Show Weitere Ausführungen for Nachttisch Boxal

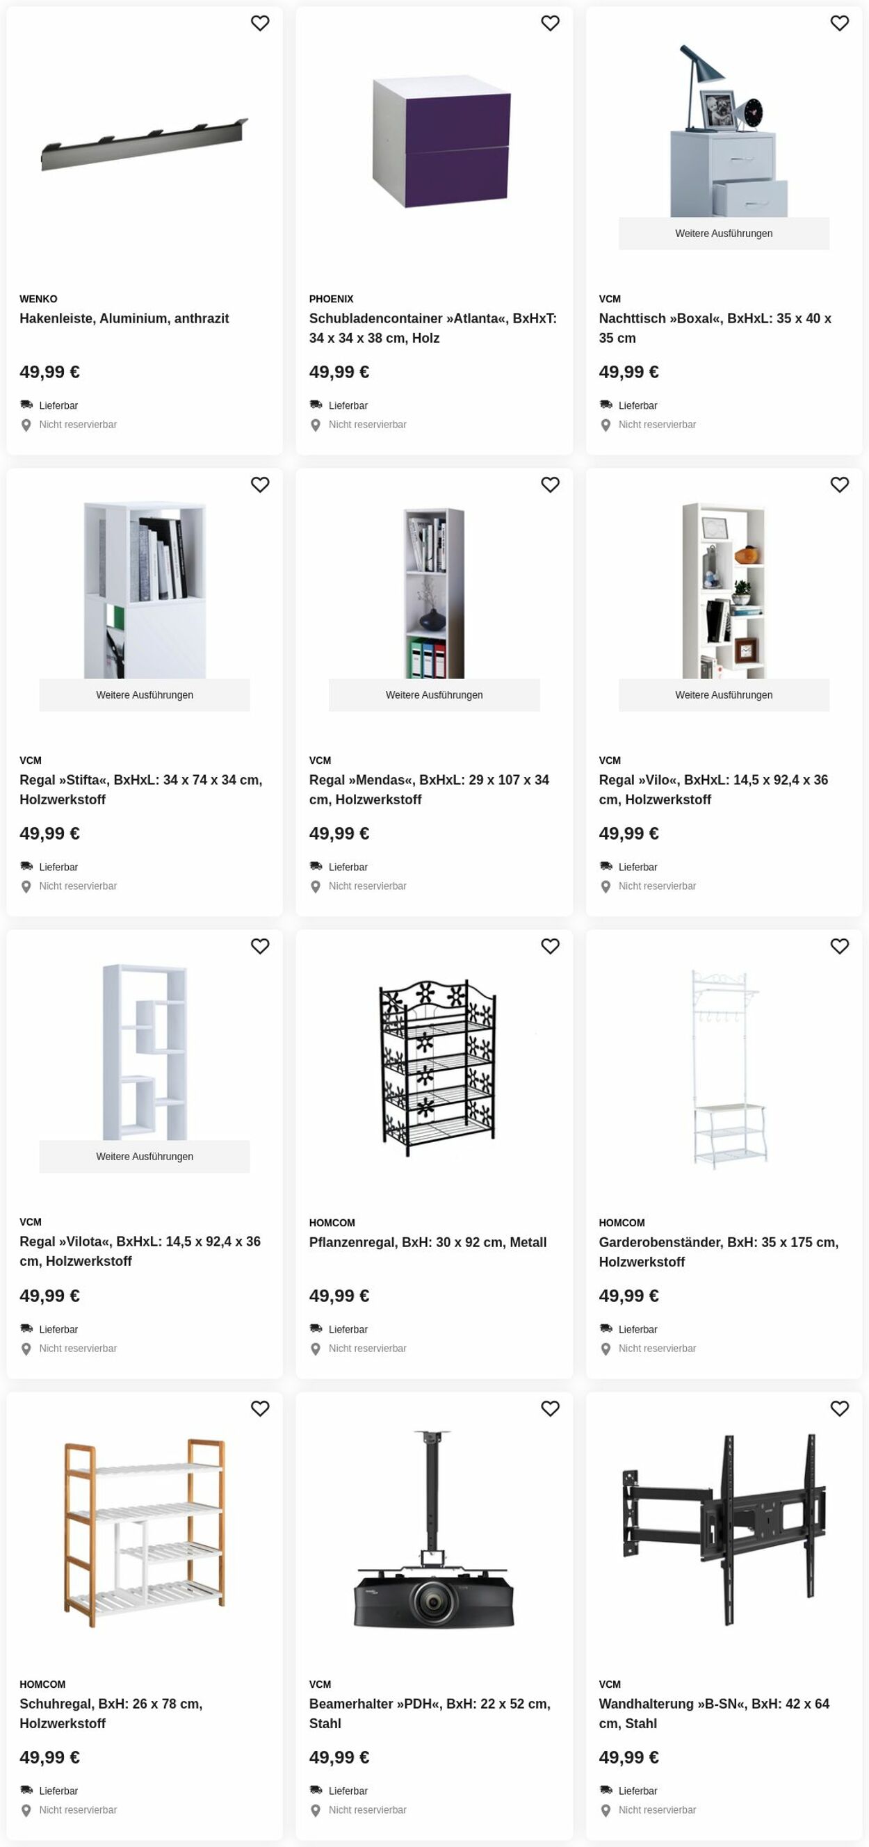tap(724, 234)
